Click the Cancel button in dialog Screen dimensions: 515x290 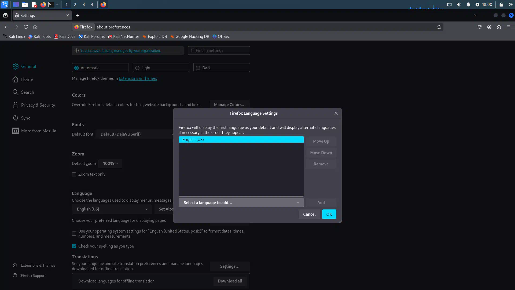coord(309,214)
